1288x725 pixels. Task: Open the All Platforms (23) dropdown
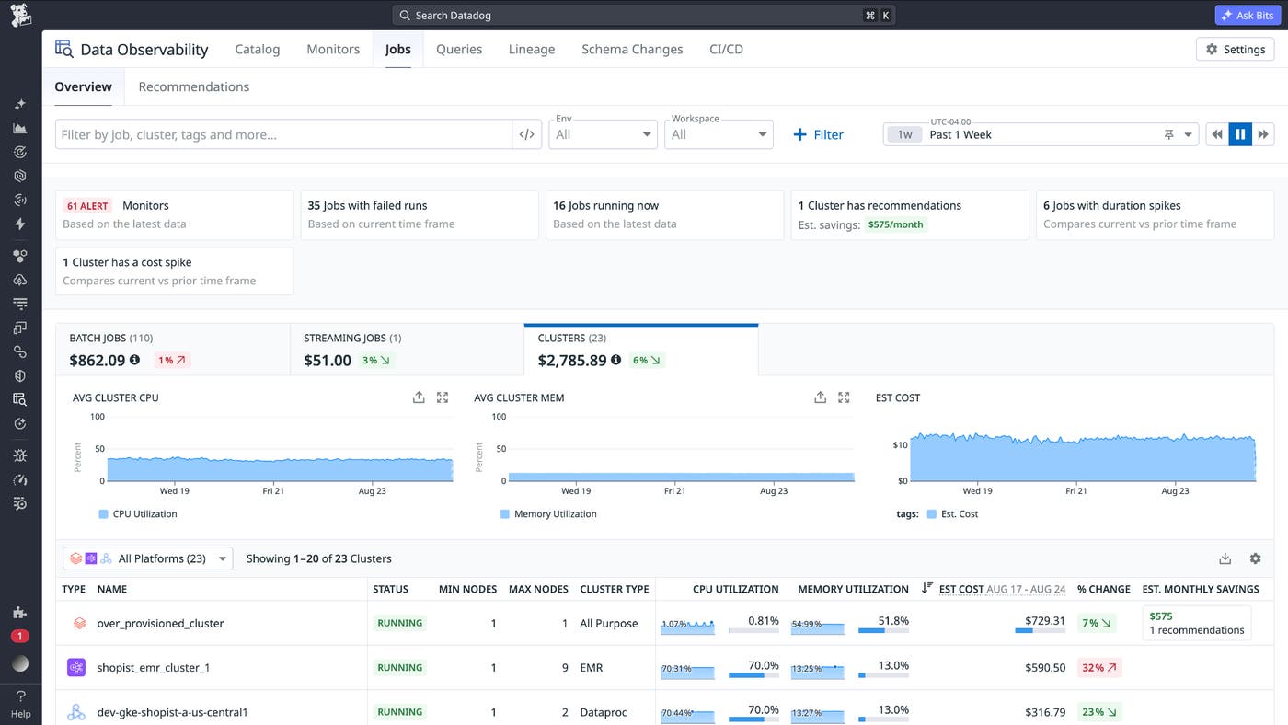coord(148,558)
